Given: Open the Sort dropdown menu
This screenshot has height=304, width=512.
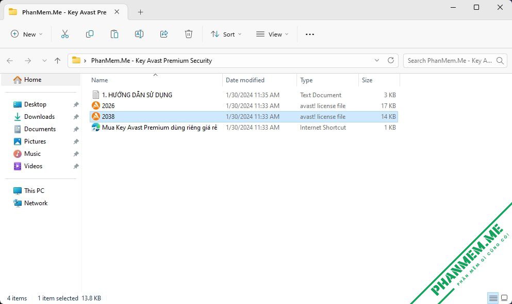Looking at the screenshot, I should click(x=226, y=34).
